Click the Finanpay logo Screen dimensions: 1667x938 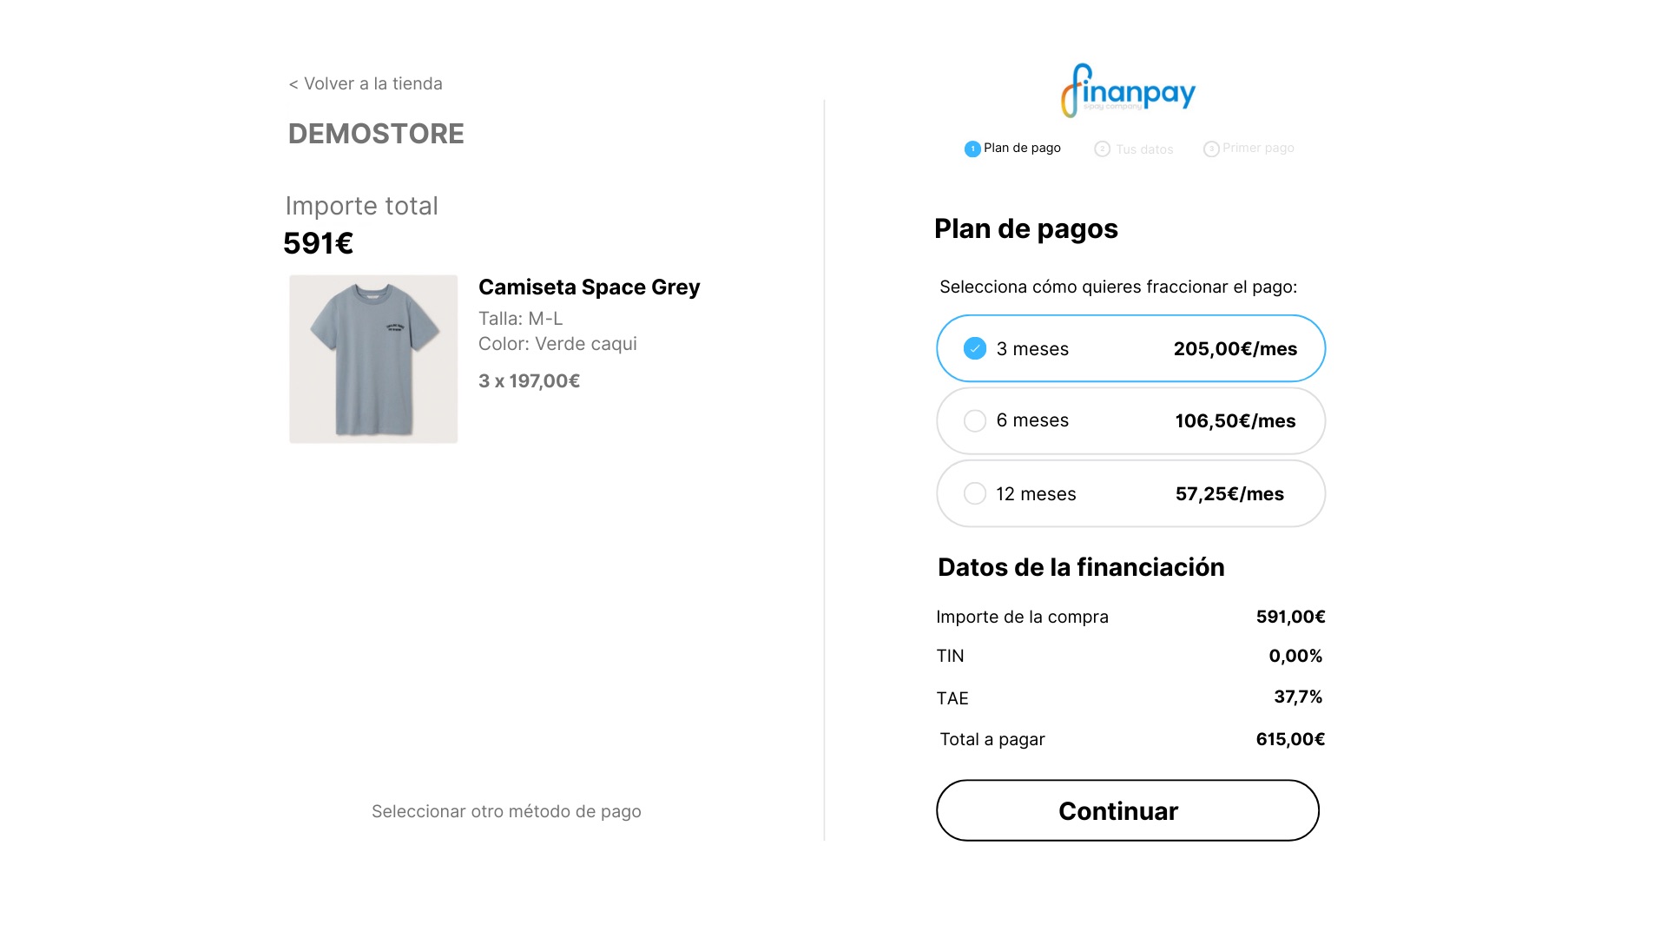coord(1127,89)
